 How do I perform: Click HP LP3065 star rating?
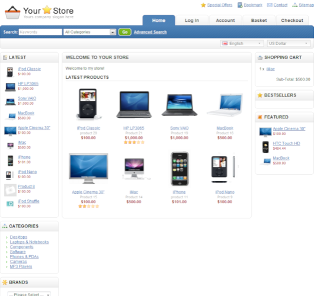coord(134,142)
